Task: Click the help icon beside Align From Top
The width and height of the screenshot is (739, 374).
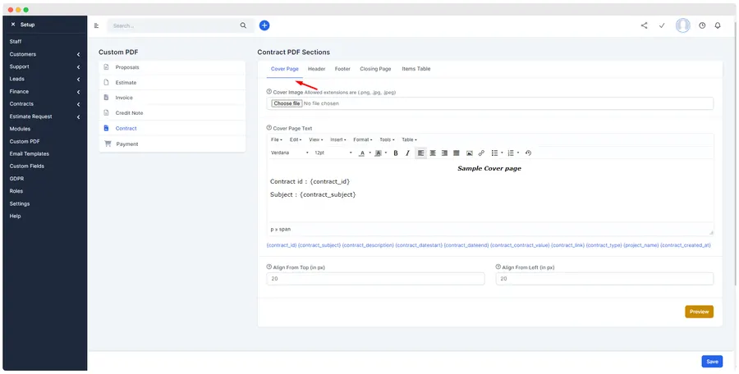Action: click(x=269, y=267)
